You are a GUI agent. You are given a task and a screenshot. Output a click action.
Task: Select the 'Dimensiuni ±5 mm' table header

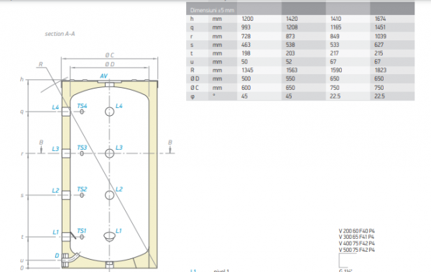(212, 11)
